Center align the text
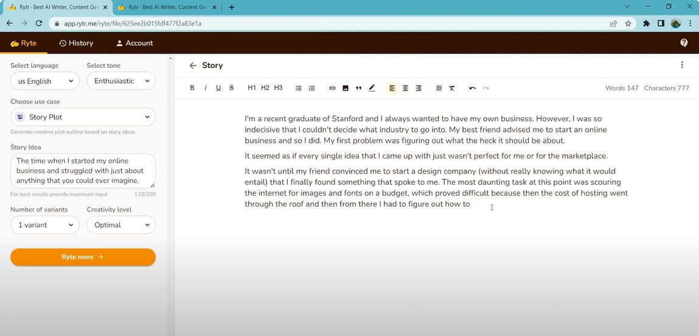Image resolution: width=699 pixels, height=336 pixels. pos(405,88)
